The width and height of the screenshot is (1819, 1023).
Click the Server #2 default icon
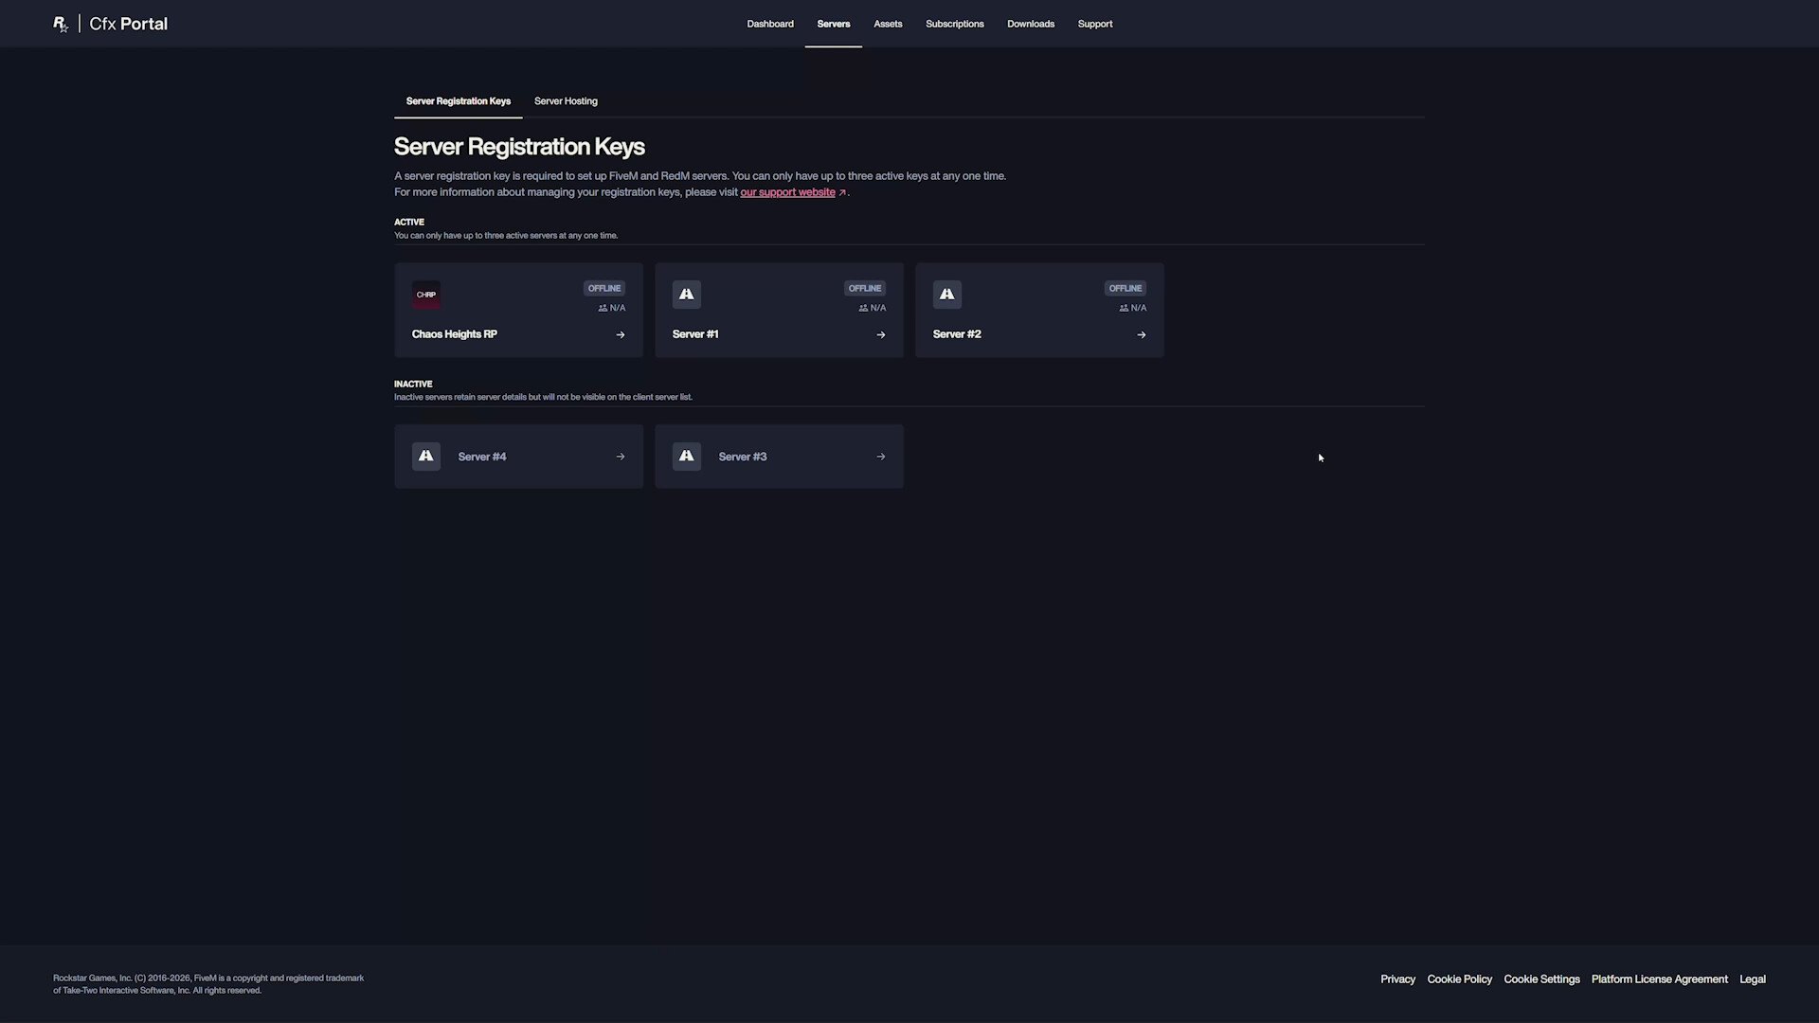click(x=947, y=295)
